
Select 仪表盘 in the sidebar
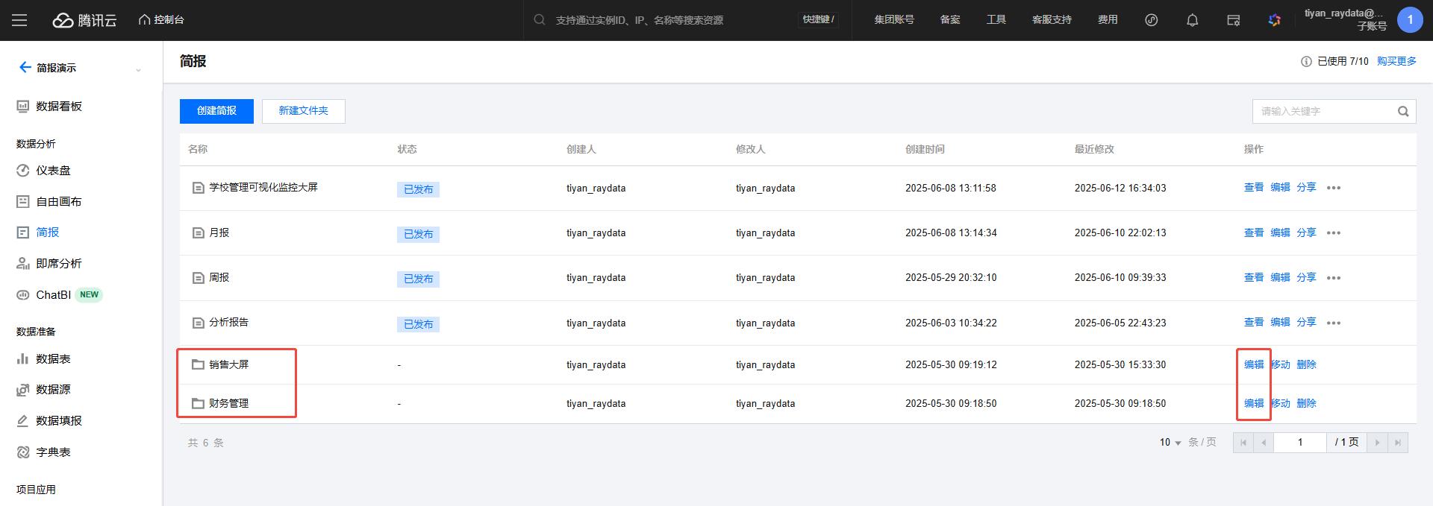pos(53,171)
